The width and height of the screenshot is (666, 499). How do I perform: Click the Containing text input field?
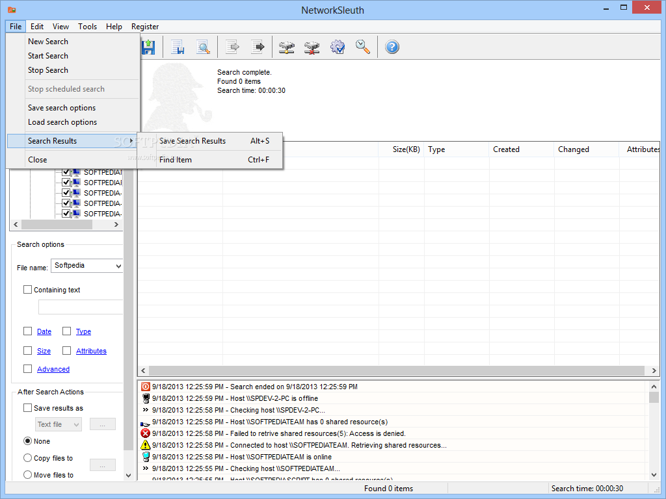click(81, 307)
